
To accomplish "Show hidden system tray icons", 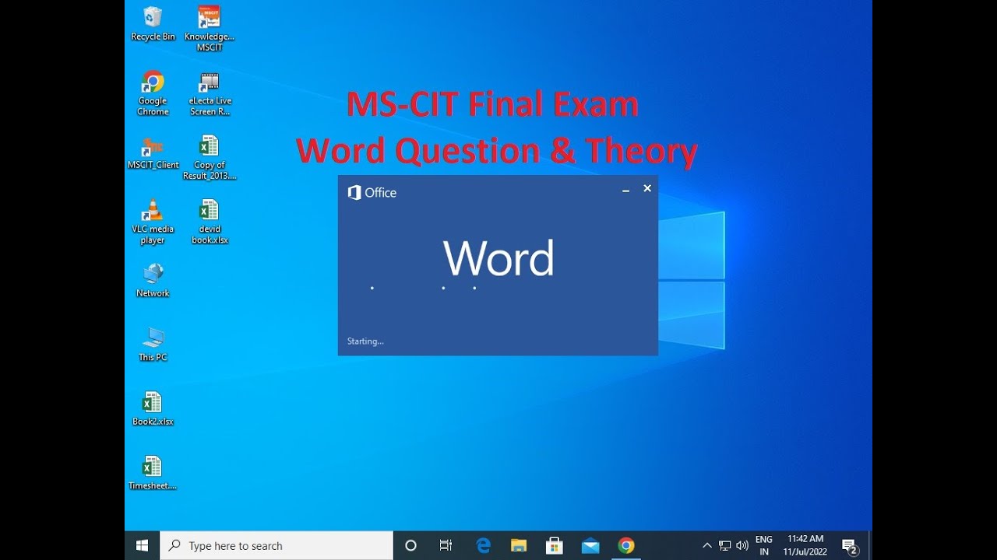I will tap(706, 546).
